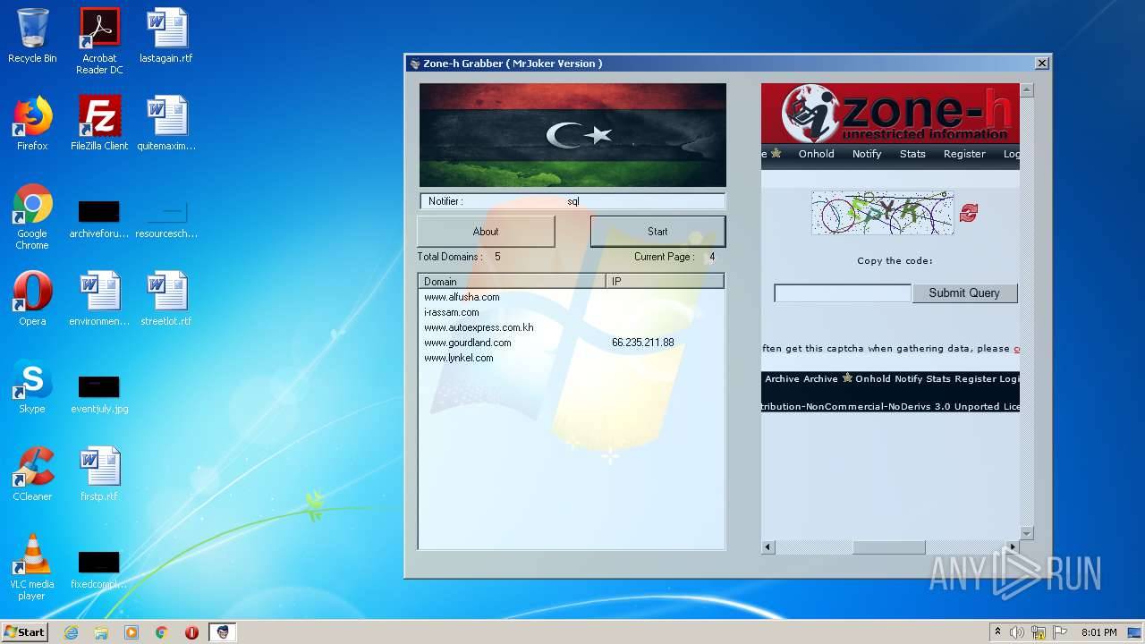Open the Notify menu item
The image size is (1145, 644).
point(867,154)
